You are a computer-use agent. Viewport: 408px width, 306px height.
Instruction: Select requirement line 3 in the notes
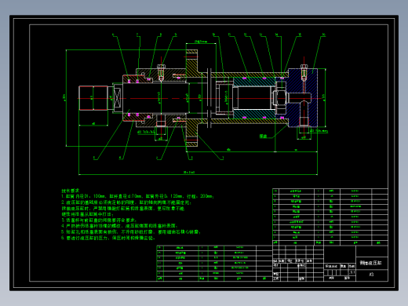(x=99, y=220)
